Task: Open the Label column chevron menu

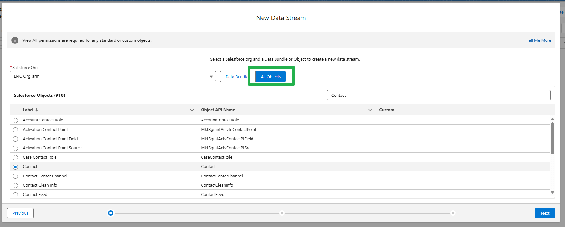Action: coord(192,110)
